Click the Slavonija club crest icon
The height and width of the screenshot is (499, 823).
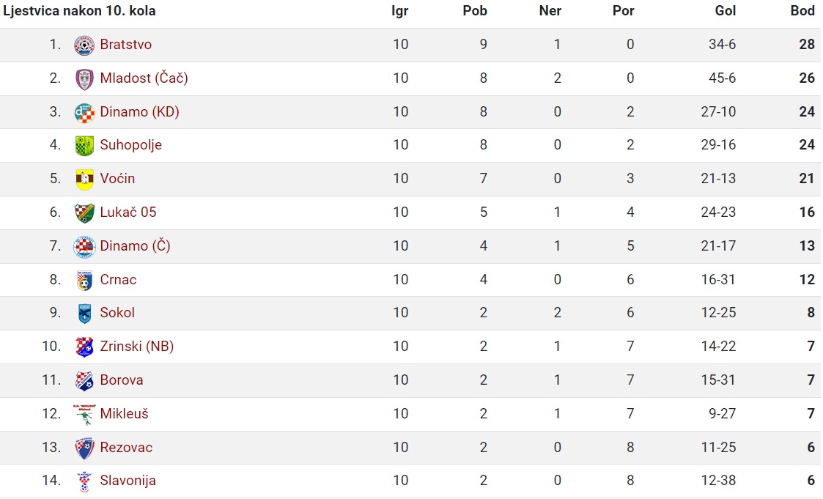click(x=84, y=481)
